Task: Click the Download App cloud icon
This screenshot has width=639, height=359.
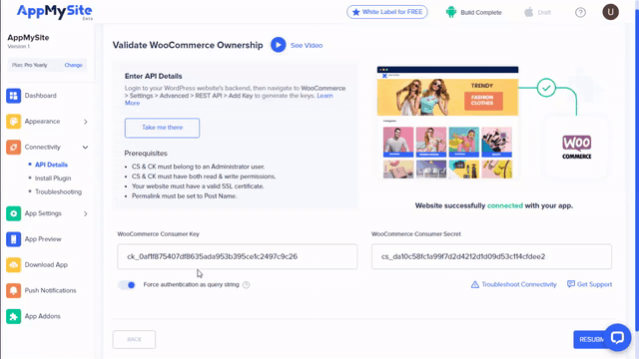Action: pos(13,264)
